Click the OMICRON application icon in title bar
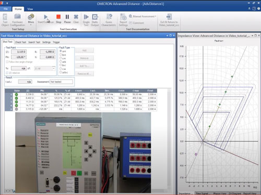Image resolution: width=261 pixels, height=195 pixels. point(2,3)
